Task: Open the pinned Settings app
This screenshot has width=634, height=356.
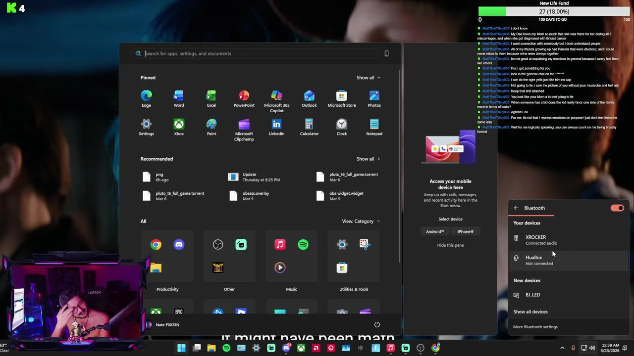Action: click(146, 127)
